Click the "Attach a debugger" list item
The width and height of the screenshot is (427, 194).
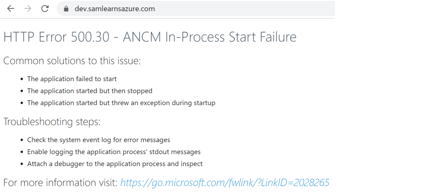[115, 164]
